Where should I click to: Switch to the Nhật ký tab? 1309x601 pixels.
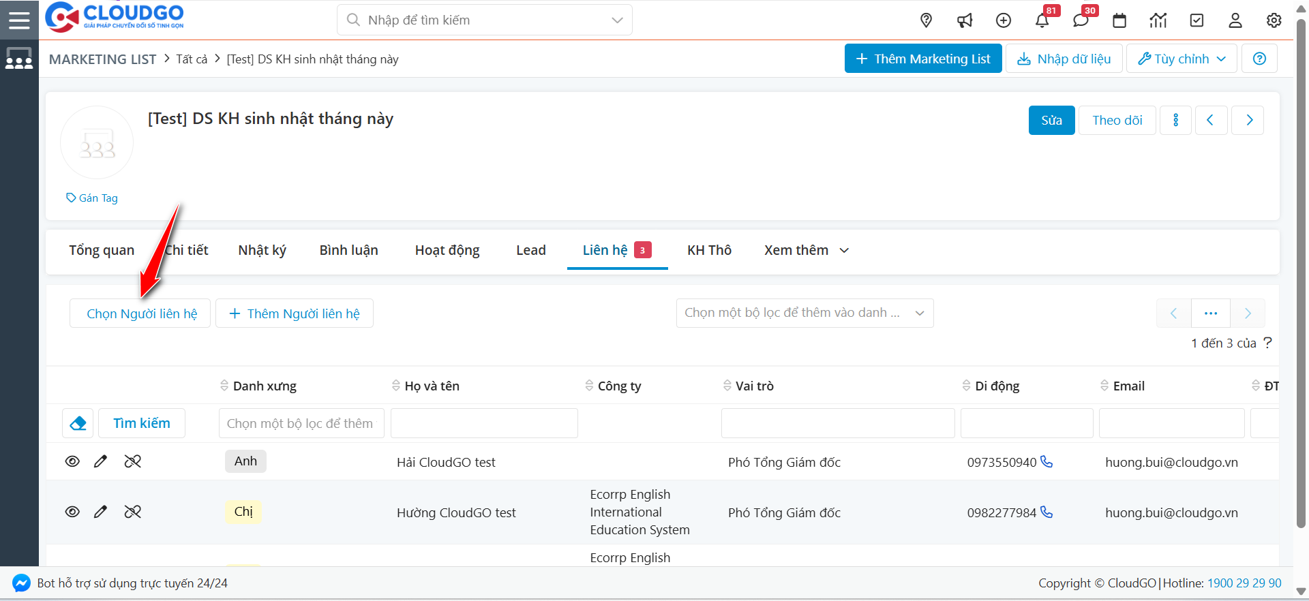tap(262, 250)
